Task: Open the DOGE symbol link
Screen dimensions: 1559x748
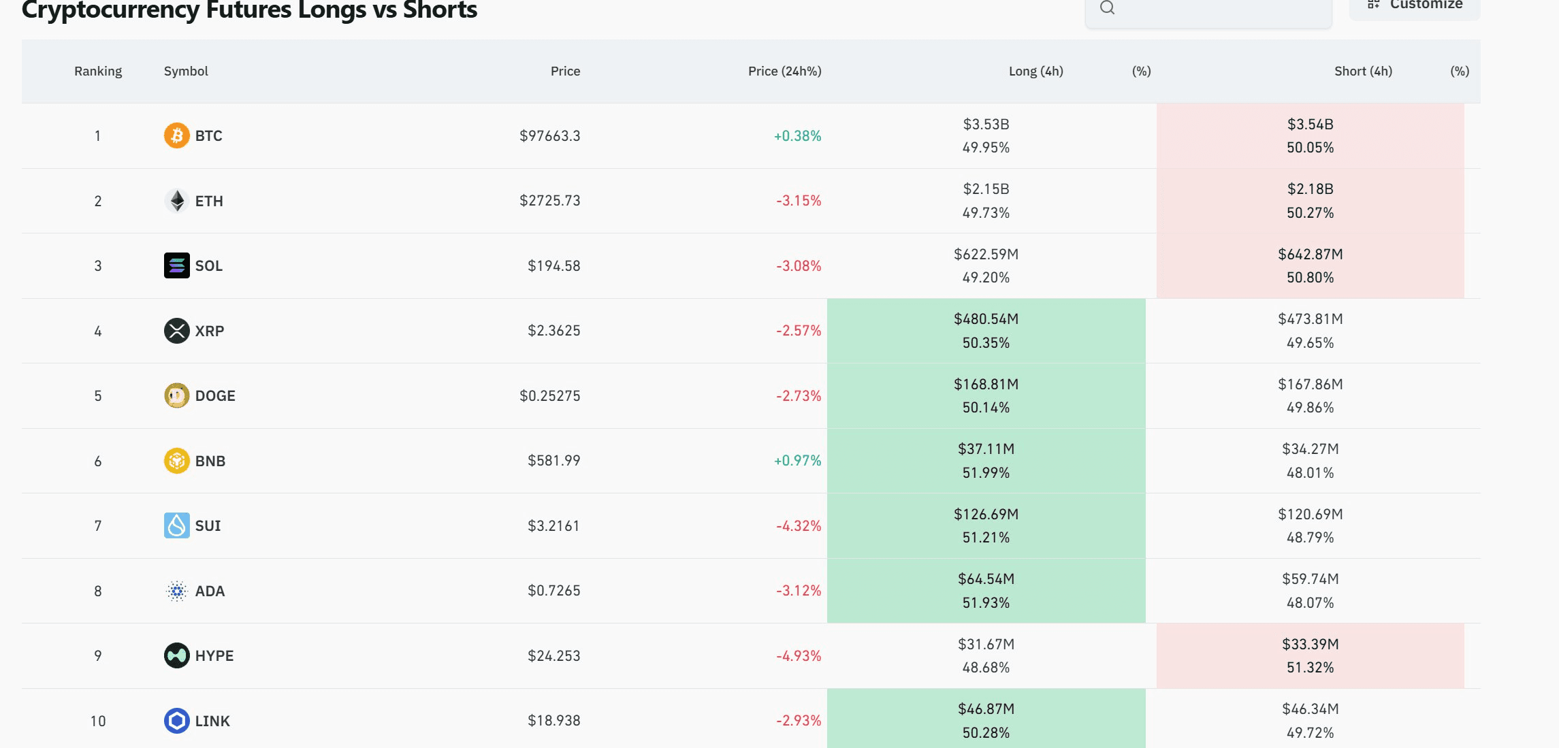Action: tap(215, 395)
